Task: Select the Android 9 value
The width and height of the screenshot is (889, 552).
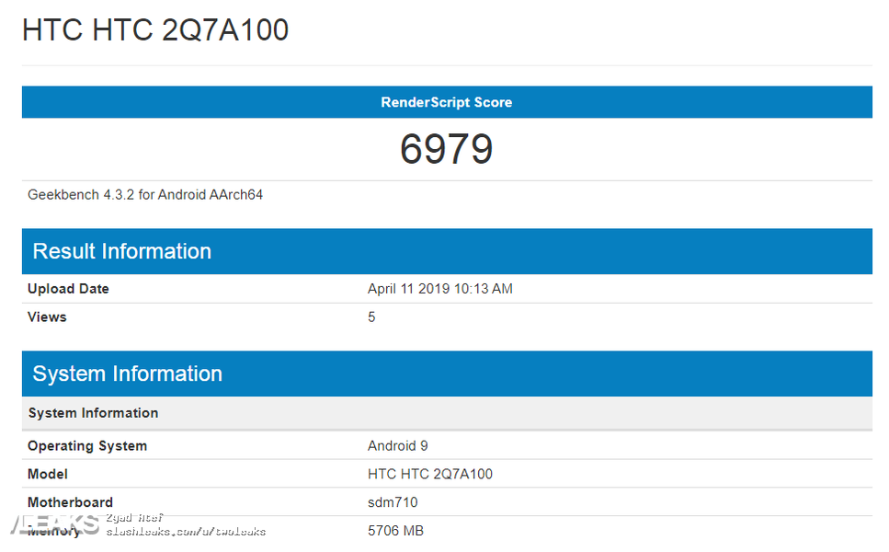Action: pos(397,446)
